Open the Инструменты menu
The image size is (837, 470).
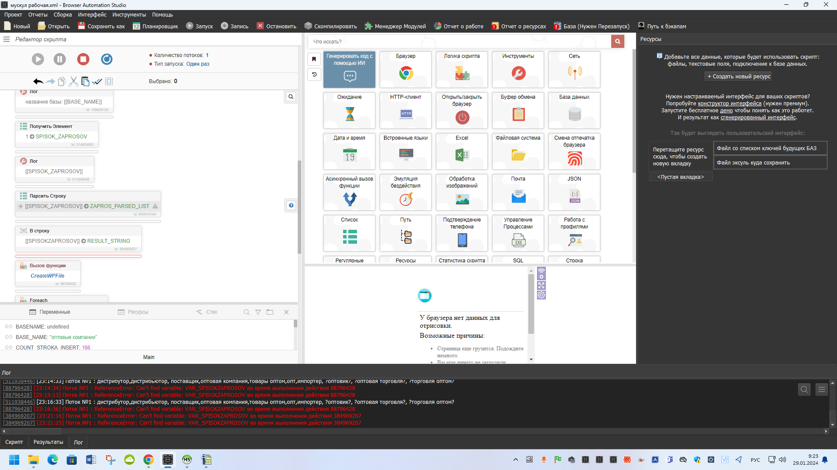pos(129,15)
